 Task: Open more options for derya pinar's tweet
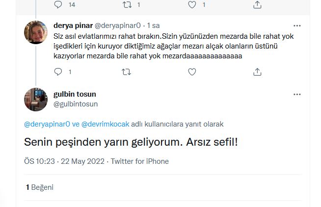click(297, 25)
